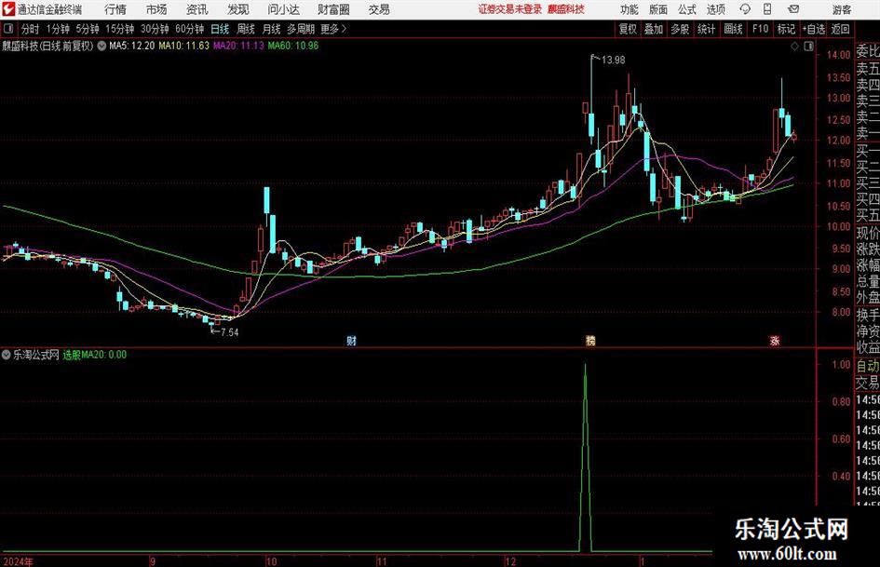
Task: Switch to the 15分钟 period
Action: coord(119,29)
